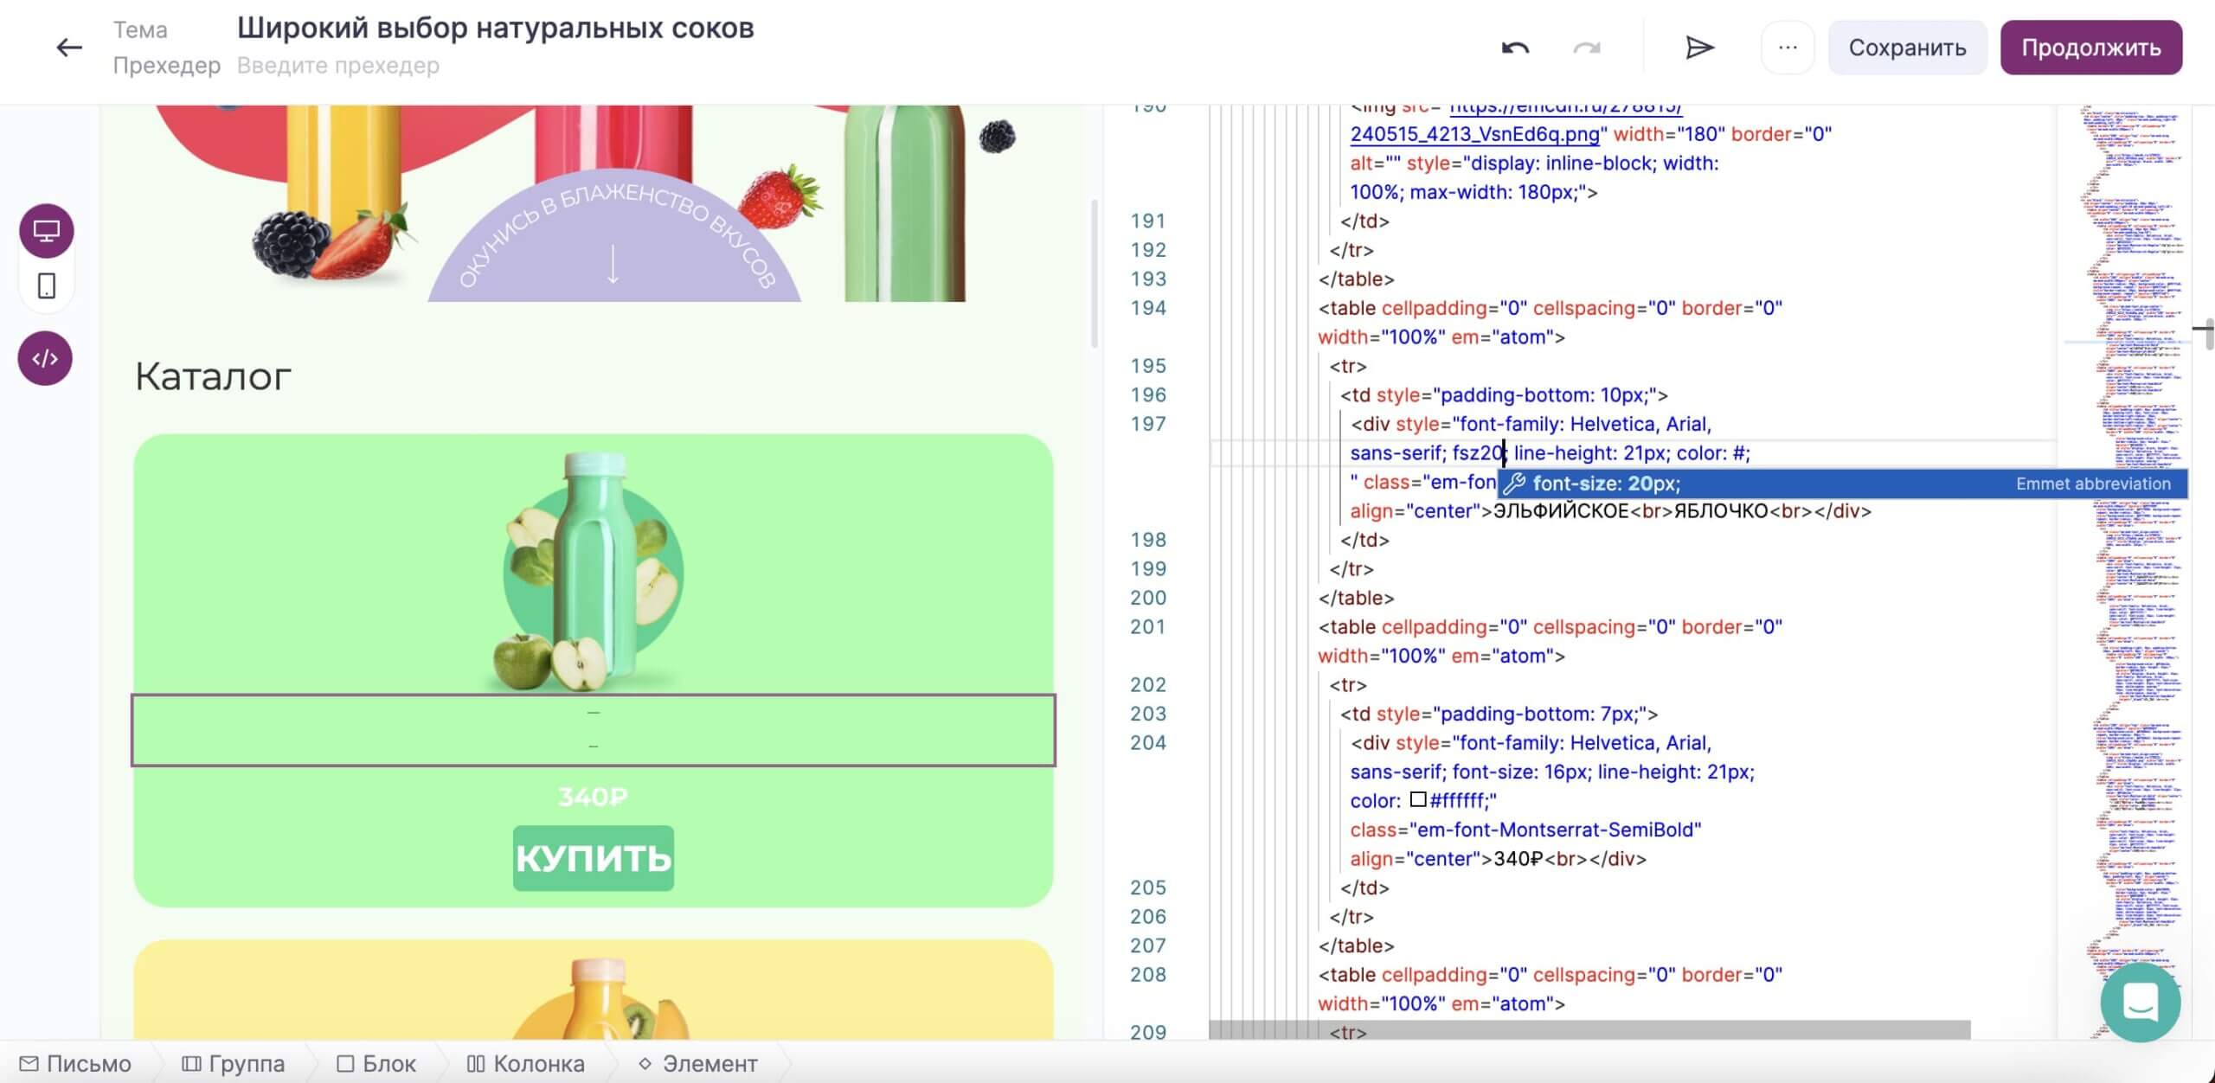Click line number 204 in gutter
This screenshot has height=1083, width=2215.
pyautogui.click(x=1148, y=742)
